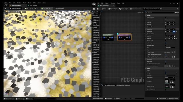The image size is (183, 102).
Task: Click the Cancel Execution button
Action: [x=136, y=9]
